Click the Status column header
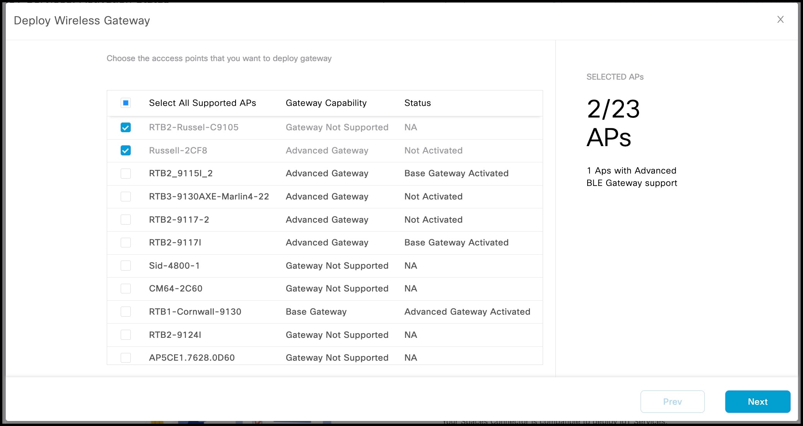The width and height of the screenshot is (803, 426). click(417, 103)
